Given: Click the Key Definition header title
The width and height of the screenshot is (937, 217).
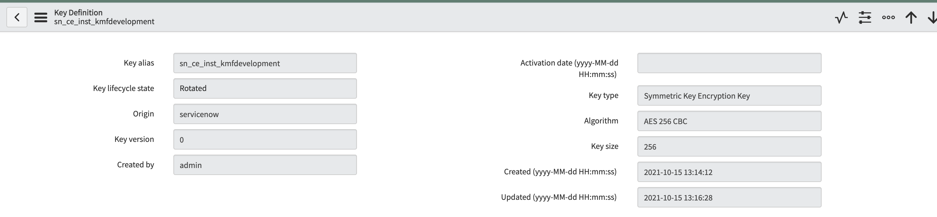Looking at the screenshot, I should coord(78,13).
